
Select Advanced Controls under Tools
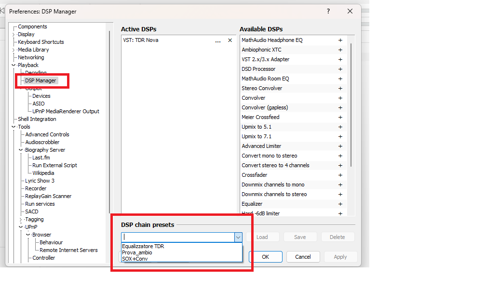47,134
